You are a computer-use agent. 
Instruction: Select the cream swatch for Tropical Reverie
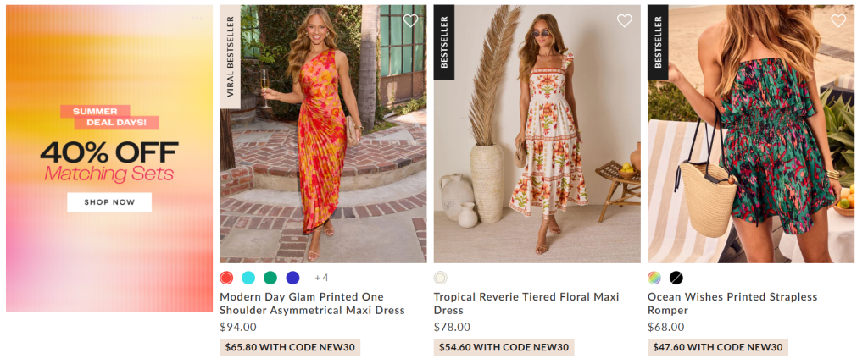point(440,278)
